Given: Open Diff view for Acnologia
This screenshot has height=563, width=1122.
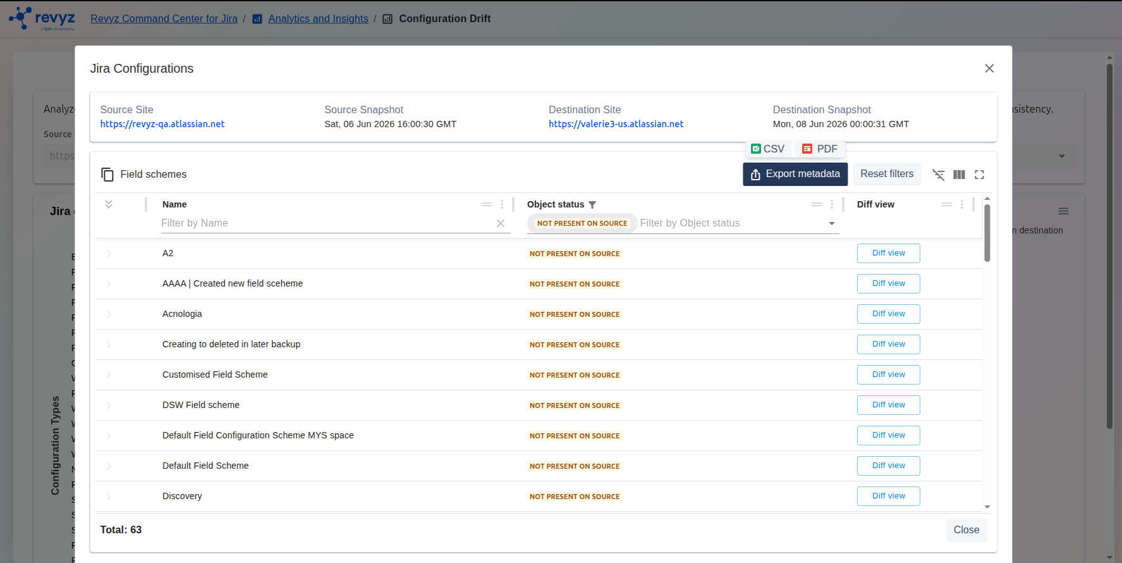Looking at the screenshot, I should tap(888, 314).
